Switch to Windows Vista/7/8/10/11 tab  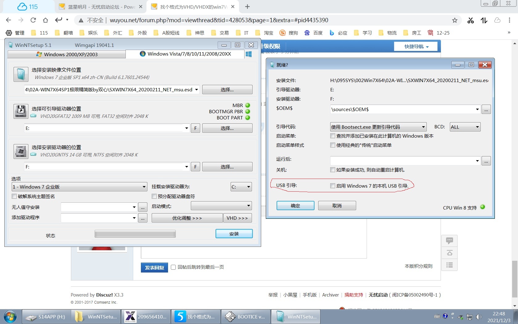click(x=185, y=54)
